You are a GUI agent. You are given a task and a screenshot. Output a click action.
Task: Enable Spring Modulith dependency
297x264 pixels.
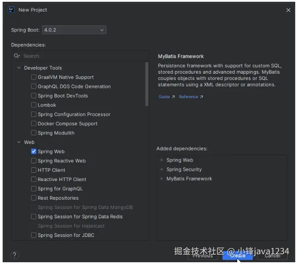click(x=34, y=133)
